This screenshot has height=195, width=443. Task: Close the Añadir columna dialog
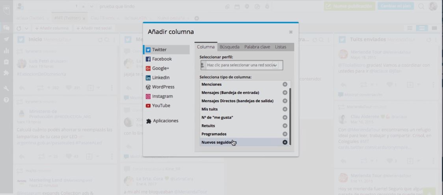pos(291,32)
